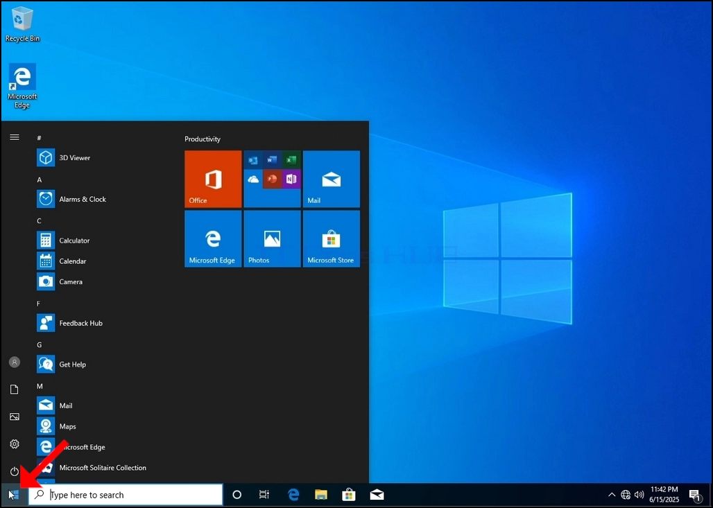Open Feedback Hub from the list

point(103,323)
